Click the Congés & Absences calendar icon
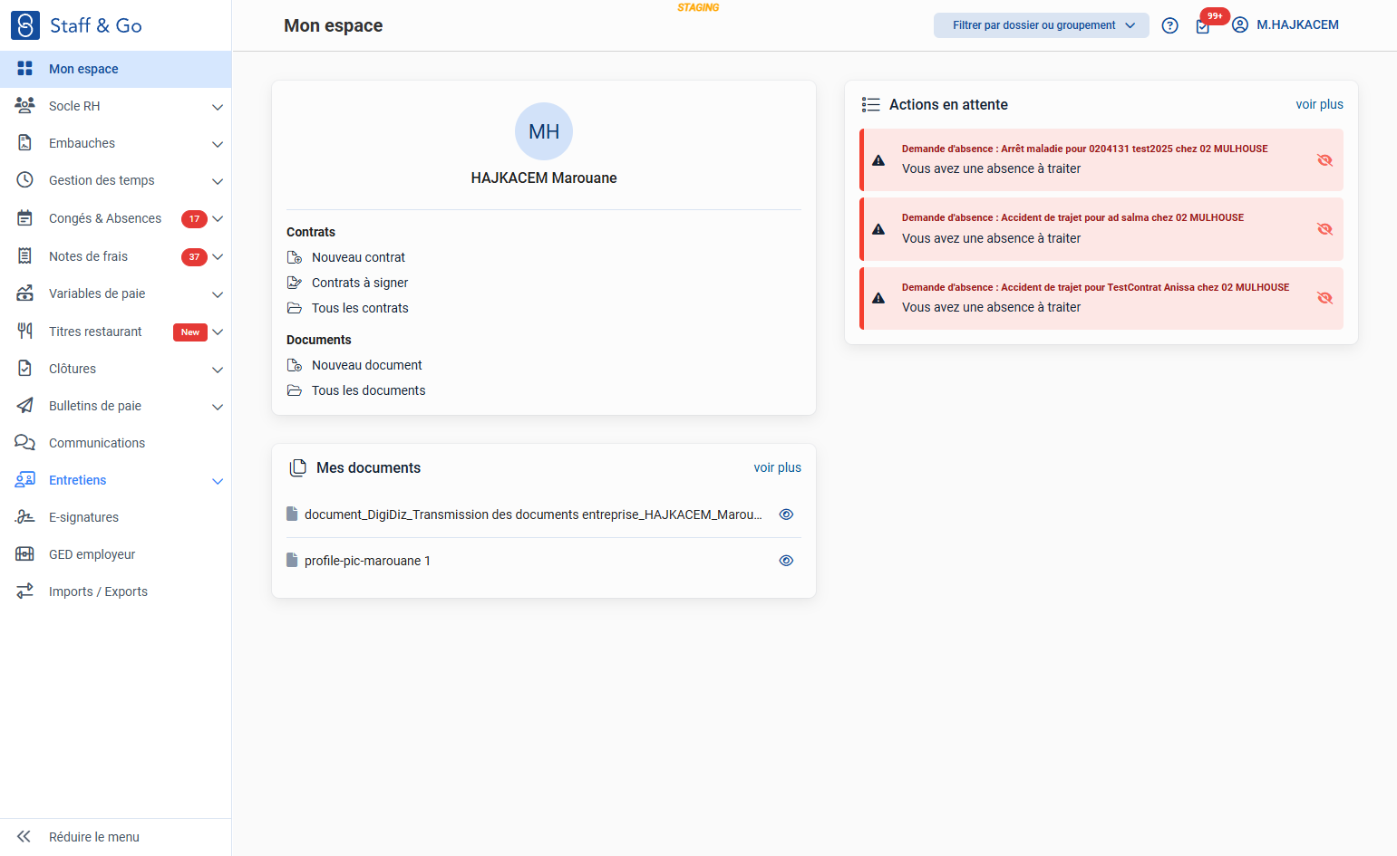This screenshot has width=1397, height=856. 25,218
